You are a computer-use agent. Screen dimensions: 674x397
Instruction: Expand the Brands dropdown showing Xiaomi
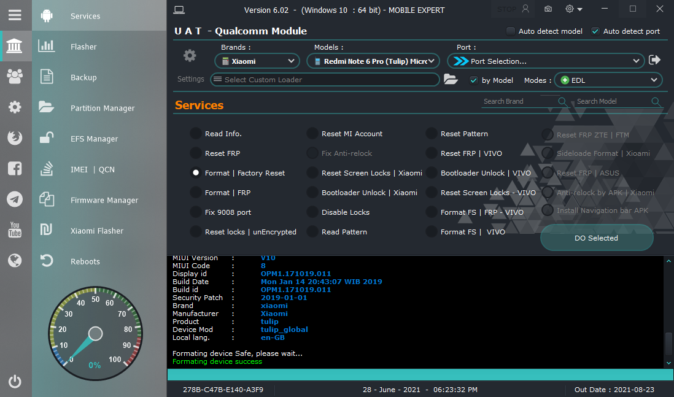tap(257, 61)
